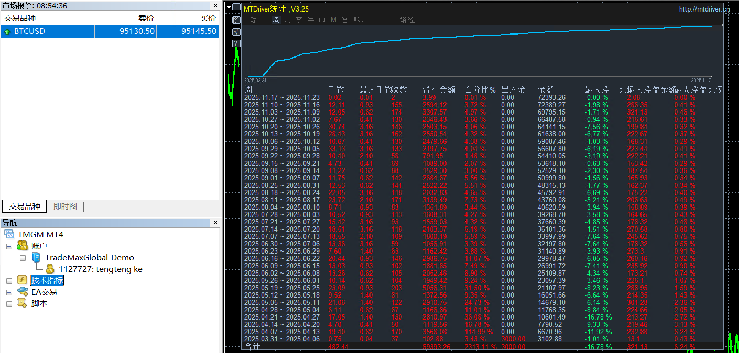Click the 2025.11.17 chart end date
The image size is (739, 353).
[701, 80]
